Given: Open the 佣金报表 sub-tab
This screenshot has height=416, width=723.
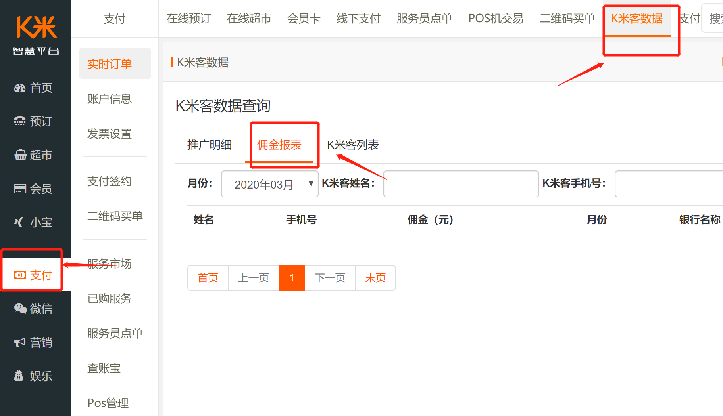Looking at the screenshot, I should [x=279, y=145].
